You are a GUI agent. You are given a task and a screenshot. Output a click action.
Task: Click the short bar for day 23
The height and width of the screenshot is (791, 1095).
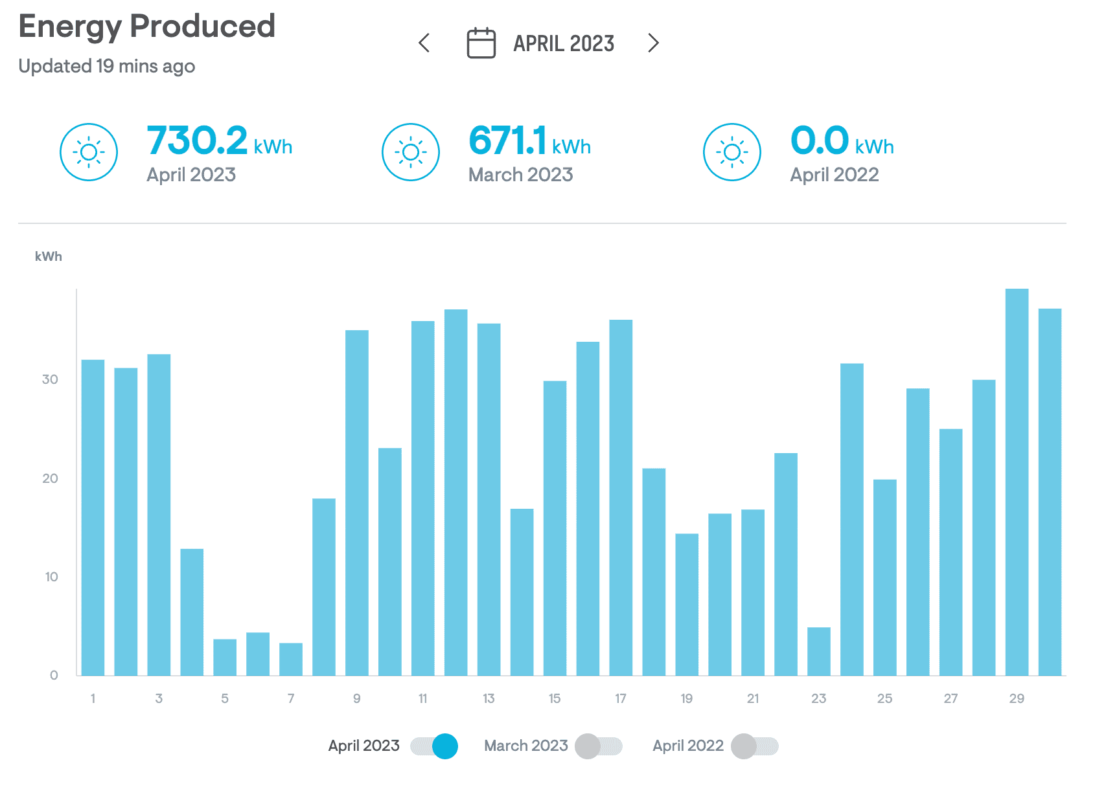(x=819, y=651)
